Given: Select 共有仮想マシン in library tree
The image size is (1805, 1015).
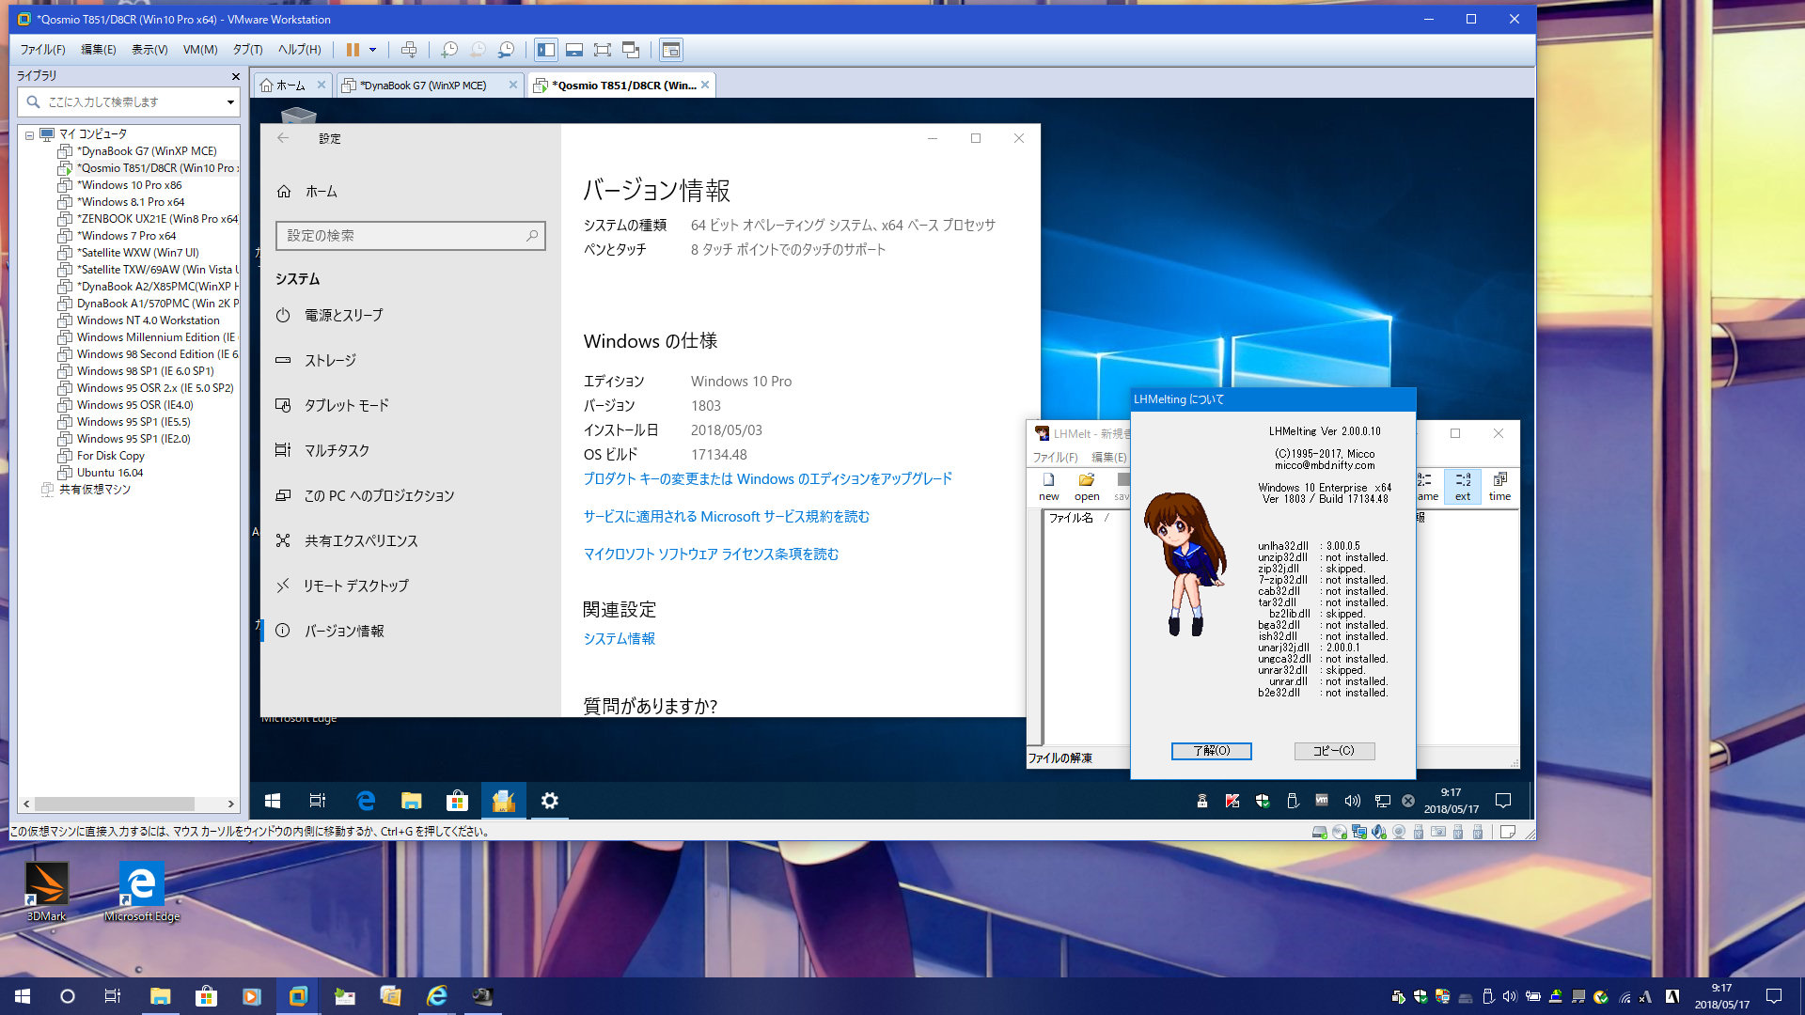Looking at the screenshot, I should click(x=94, y=490).
